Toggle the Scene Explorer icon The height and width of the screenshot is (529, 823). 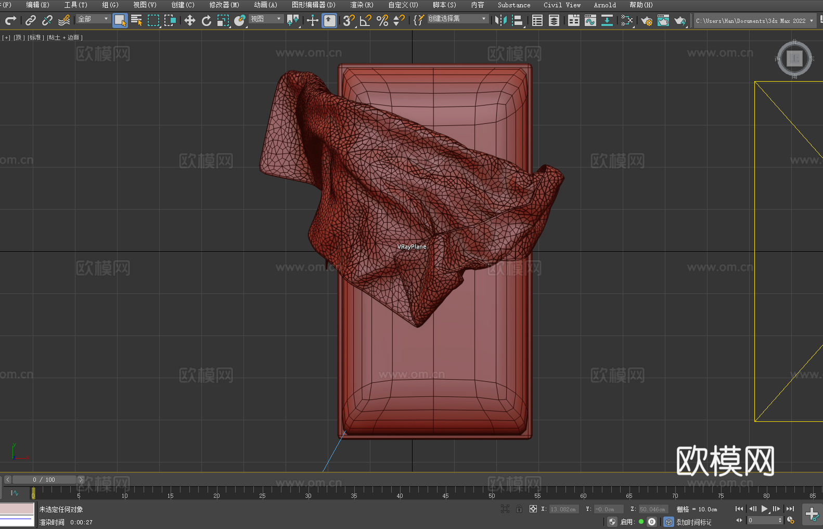click(537, 20)
